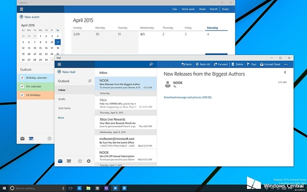
Task: Open the hamburger menu in Calendar window
Action: click(21, 9)
